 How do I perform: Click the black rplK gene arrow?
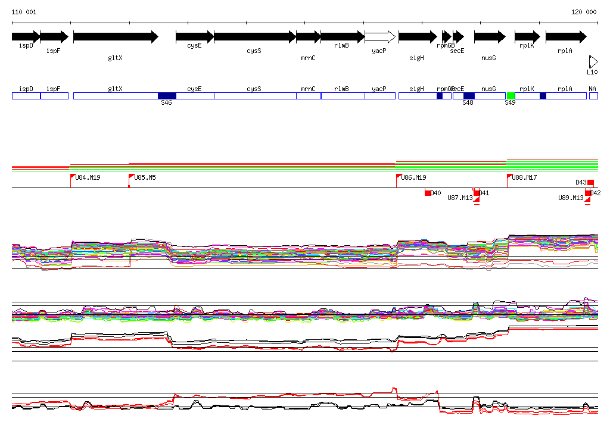[x=528, y=37]
